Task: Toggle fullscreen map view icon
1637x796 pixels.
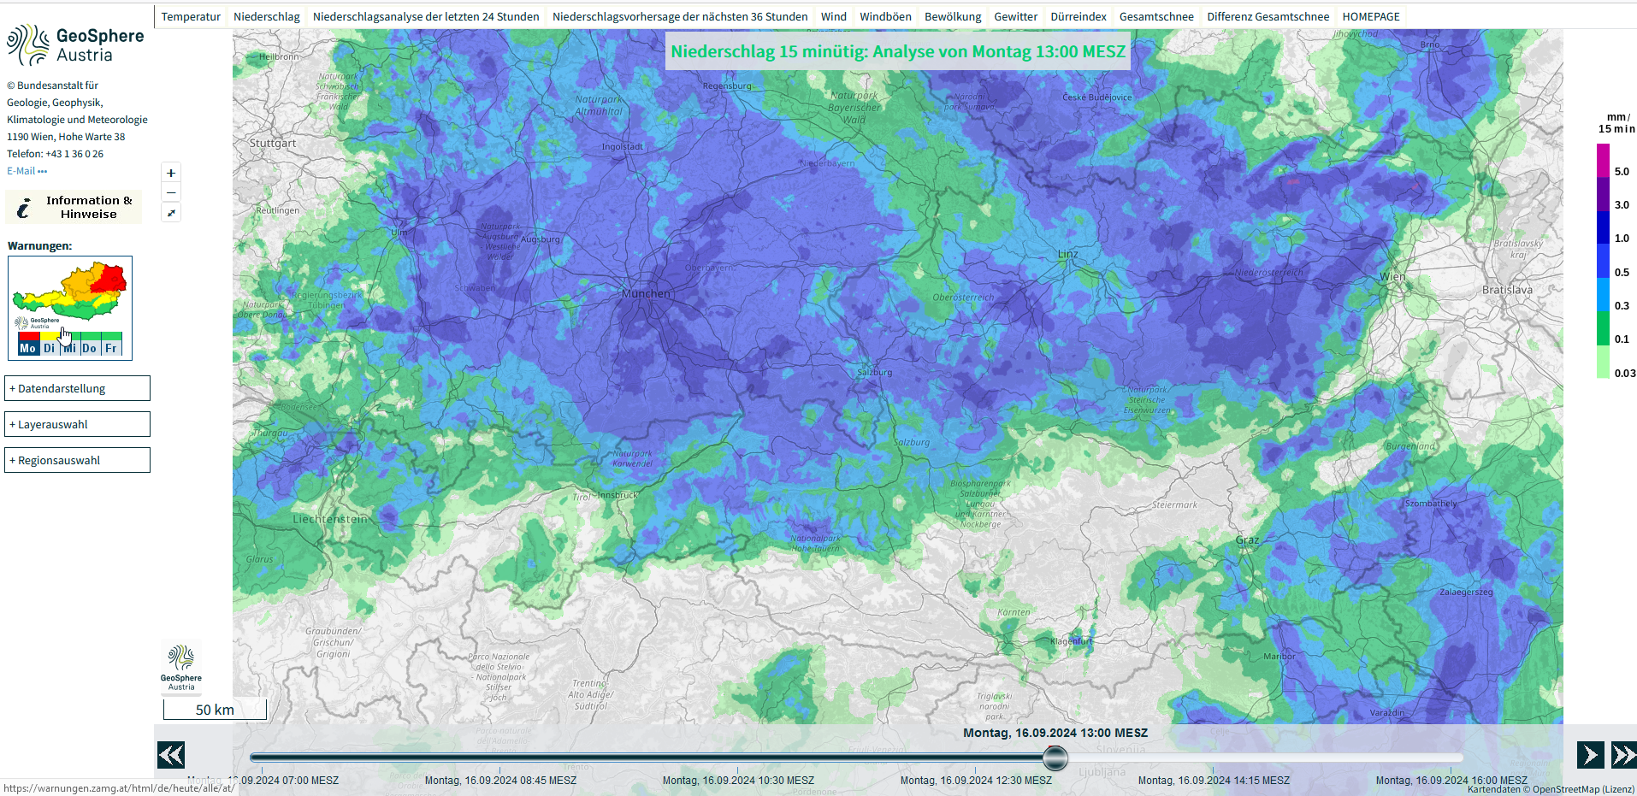Action: click(x=171, y=213)
